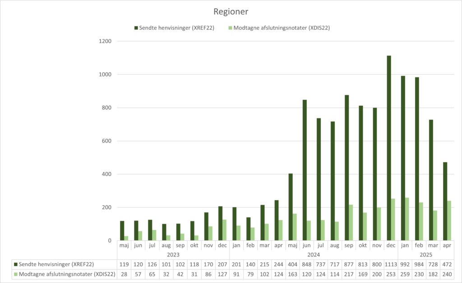The height and width of the screenshot is (283, 462).
Task: Click data table row header 'Modtagne afslutningsnotater (XDIS22)'
Action: (x=67, y=274)
